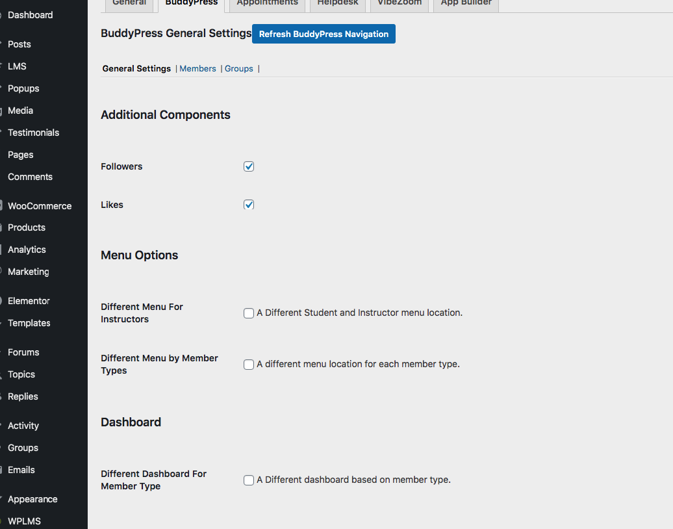The width and height of the screenshot is (673, 529).
Task: Select the General Settings sub-section link
Action: coord(136,69)
